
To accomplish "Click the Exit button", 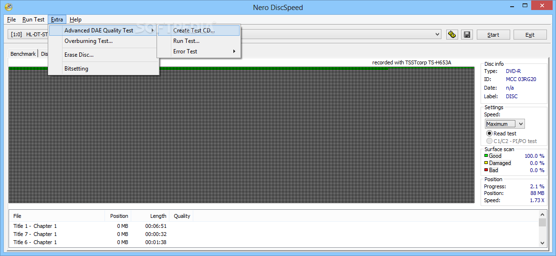I will pos(530,35).
